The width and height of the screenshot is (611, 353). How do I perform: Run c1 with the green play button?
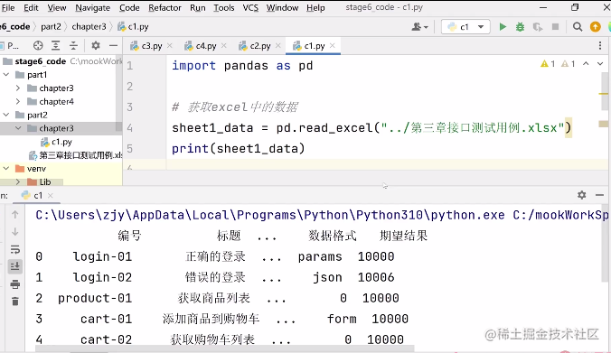pyautogui.click(x=503, y=27)
